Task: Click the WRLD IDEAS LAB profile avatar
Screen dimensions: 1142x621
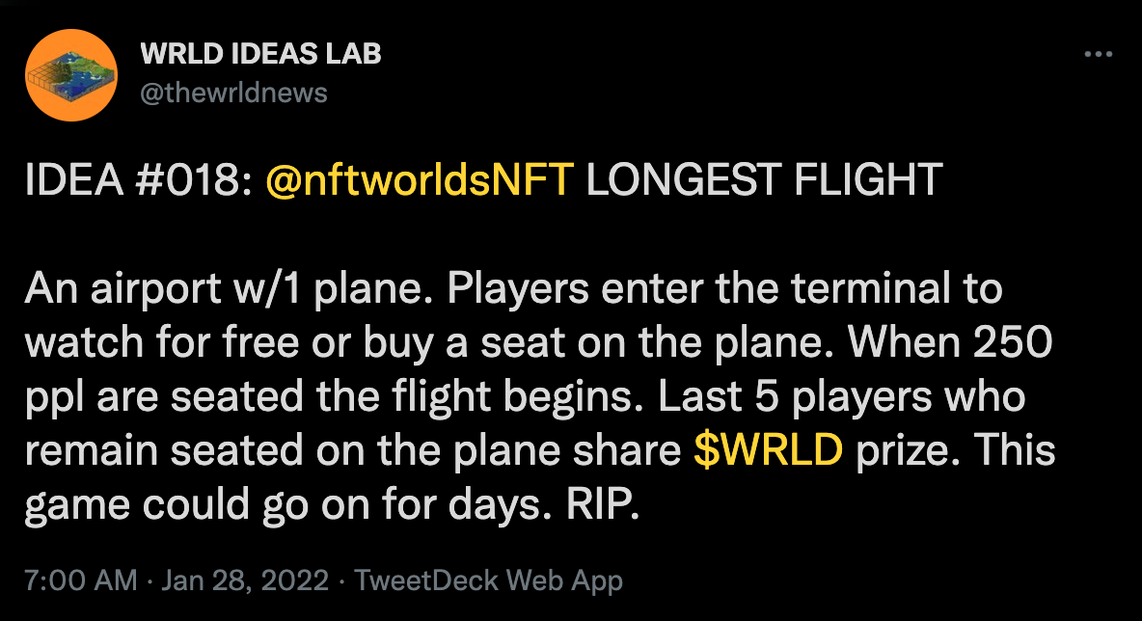Action: [71, 75]
